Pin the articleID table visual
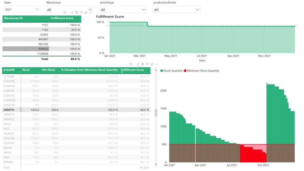This screenshot has height=171, width=304. (x=138, y=64)
